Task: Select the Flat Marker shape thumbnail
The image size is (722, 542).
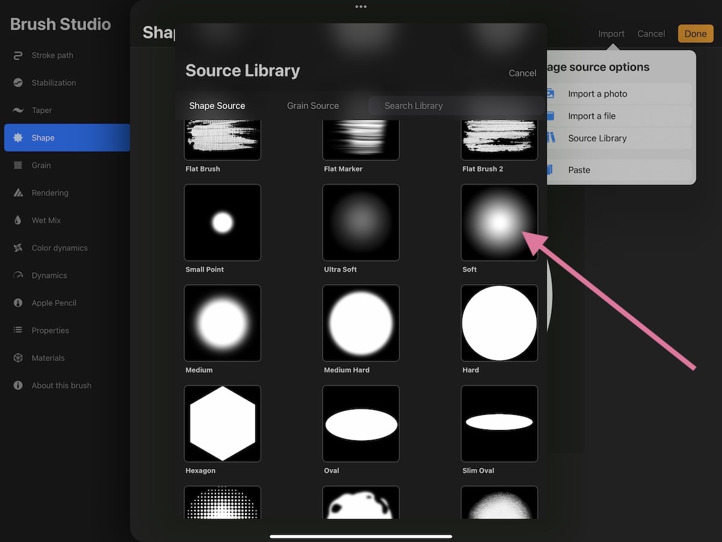Action: point(361,140)
